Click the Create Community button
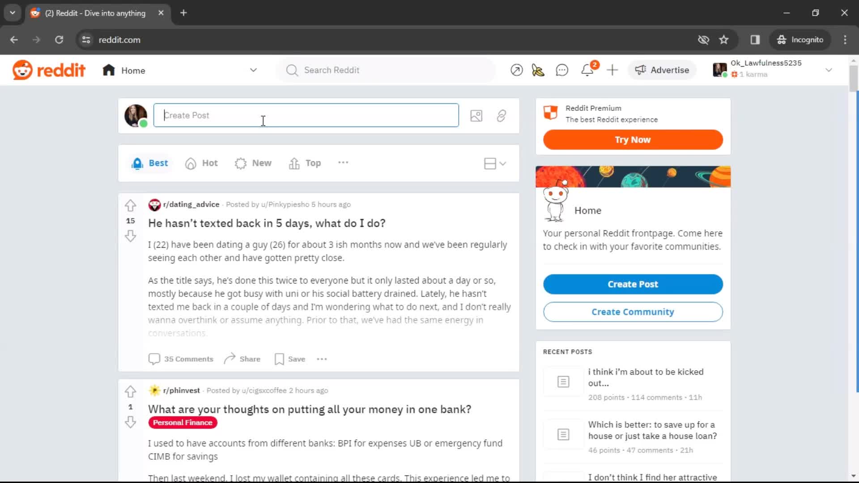This screenshot has width=859, height=483. (x=633, y=311)
